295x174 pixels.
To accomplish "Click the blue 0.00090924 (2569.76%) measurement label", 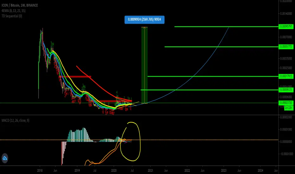I will click(144, 20).
